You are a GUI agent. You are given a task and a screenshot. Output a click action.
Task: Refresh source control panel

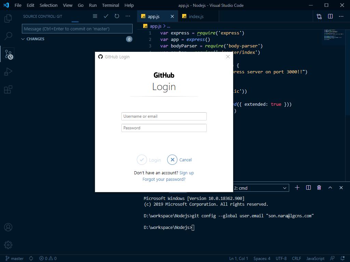point(117,16)
